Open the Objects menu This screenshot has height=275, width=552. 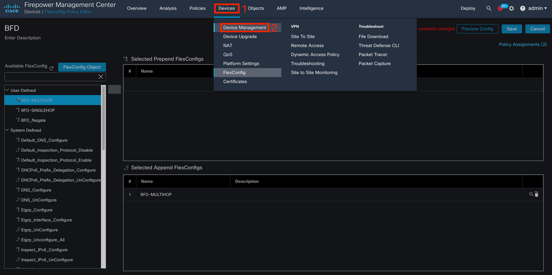pos(256,8)
